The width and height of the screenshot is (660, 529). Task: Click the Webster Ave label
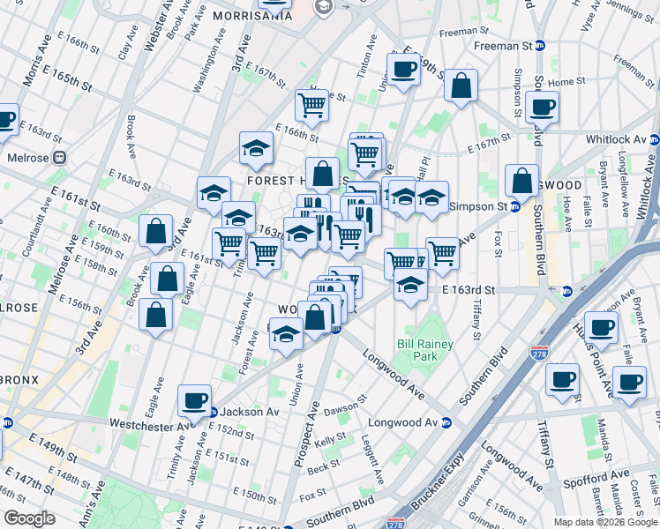pos(159,26)
